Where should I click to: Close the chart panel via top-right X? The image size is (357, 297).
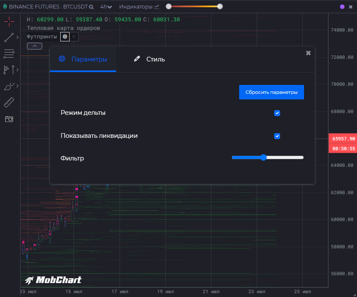(351, 7)
